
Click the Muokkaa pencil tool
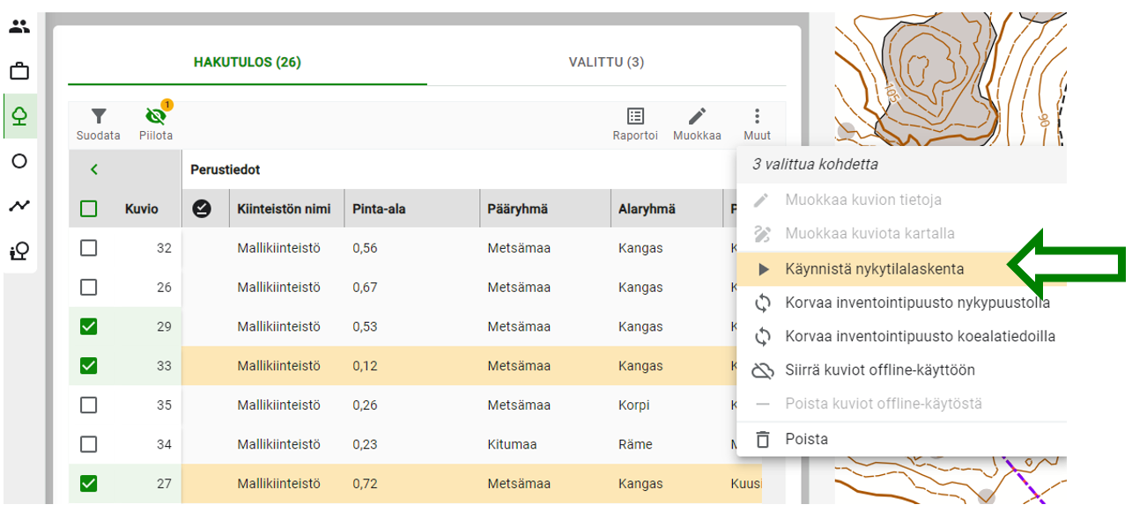click(697, 125)
